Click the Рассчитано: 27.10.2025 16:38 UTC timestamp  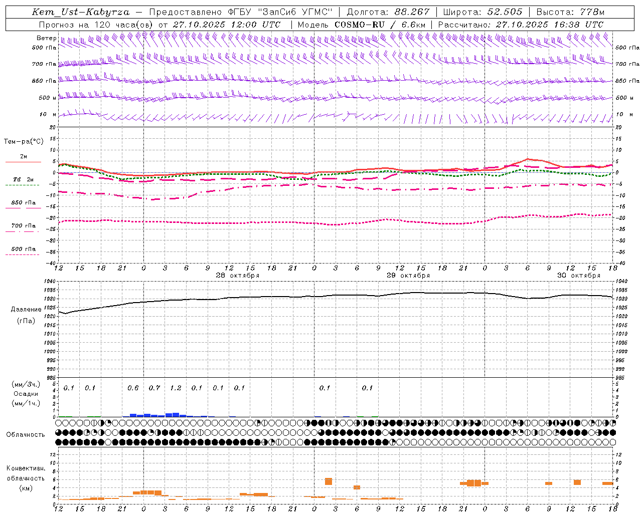coord(521,25)
